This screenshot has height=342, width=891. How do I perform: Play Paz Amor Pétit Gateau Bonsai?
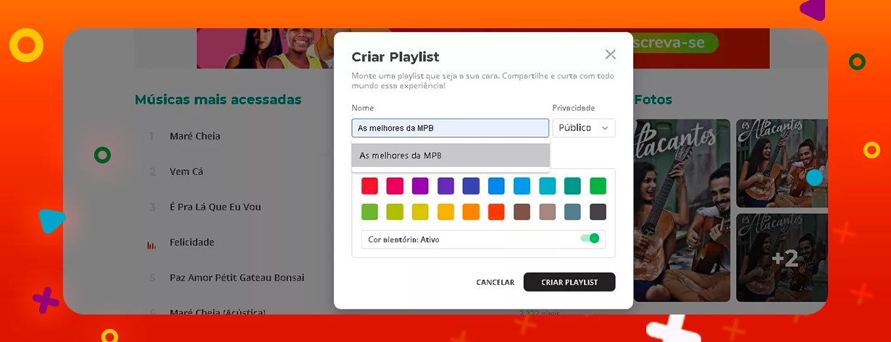click(x=237, y=278)
